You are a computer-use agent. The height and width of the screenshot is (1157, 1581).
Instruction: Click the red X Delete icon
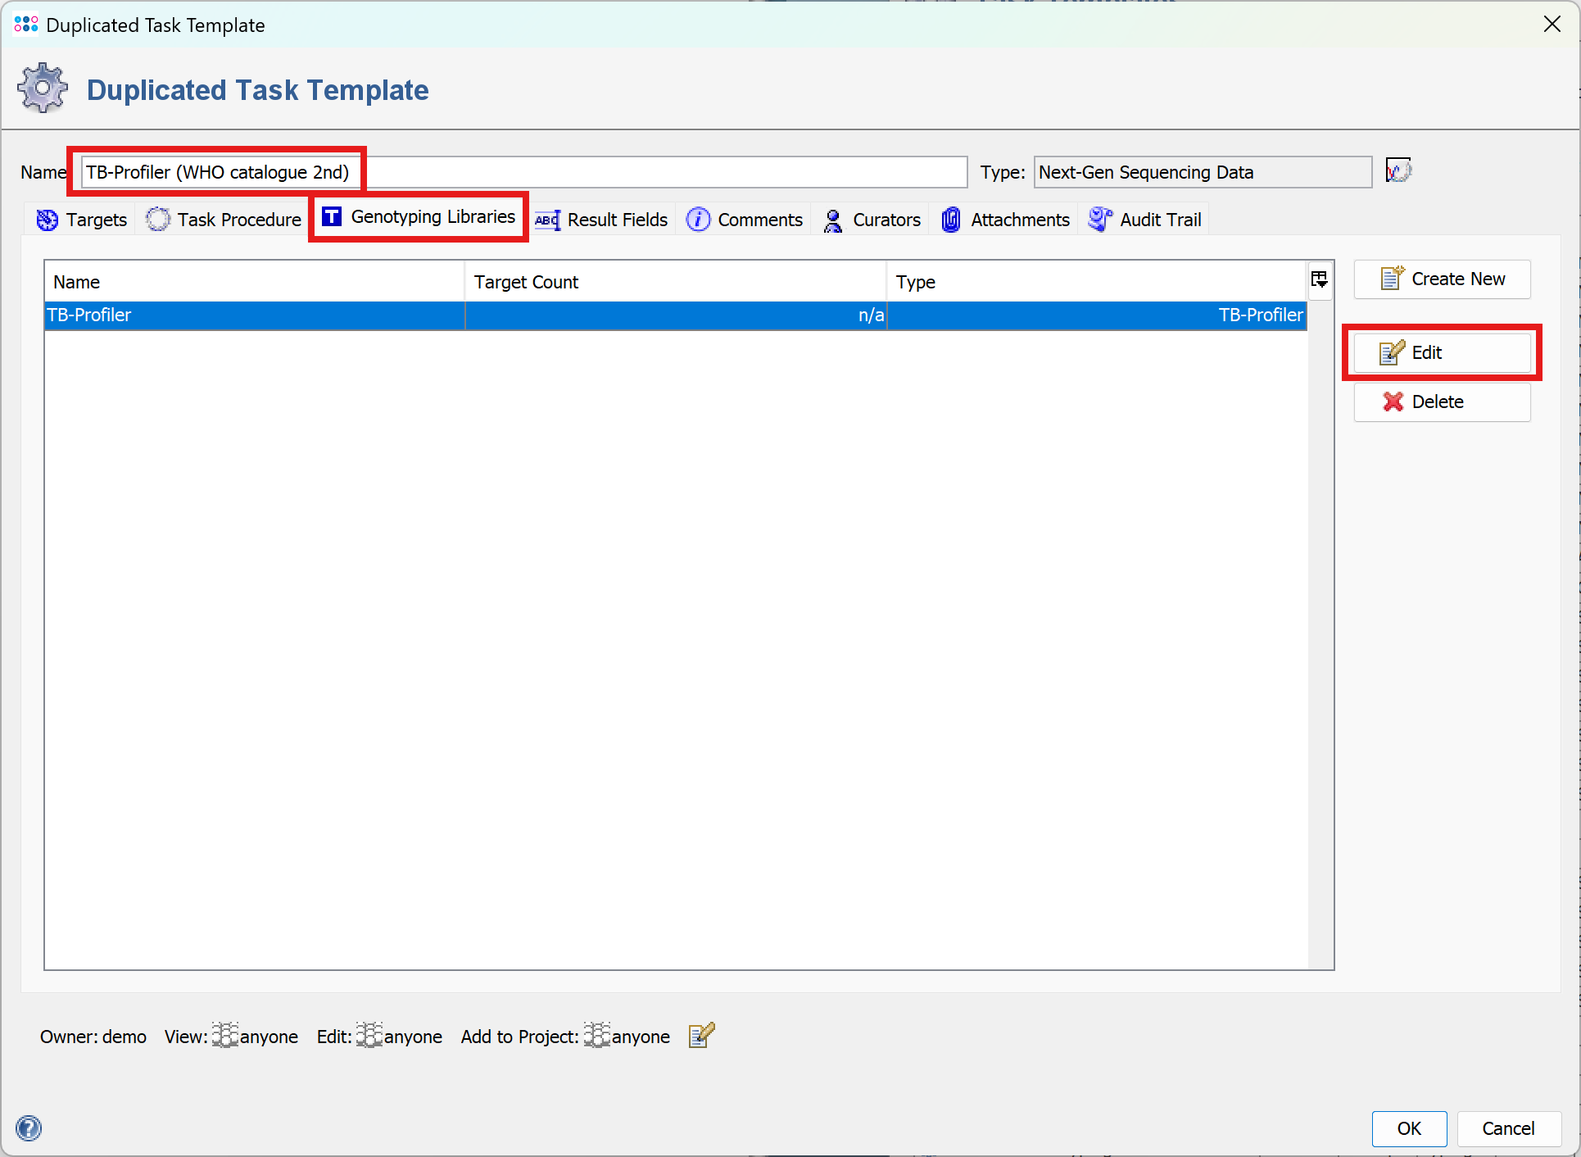1393,402
